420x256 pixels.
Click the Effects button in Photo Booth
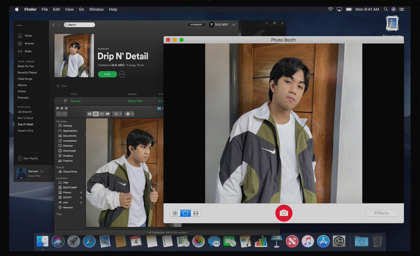pyautogui.click(x=381, y=213)
